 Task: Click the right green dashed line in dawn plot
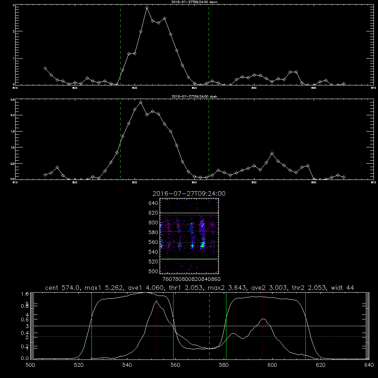click(209, 45)
